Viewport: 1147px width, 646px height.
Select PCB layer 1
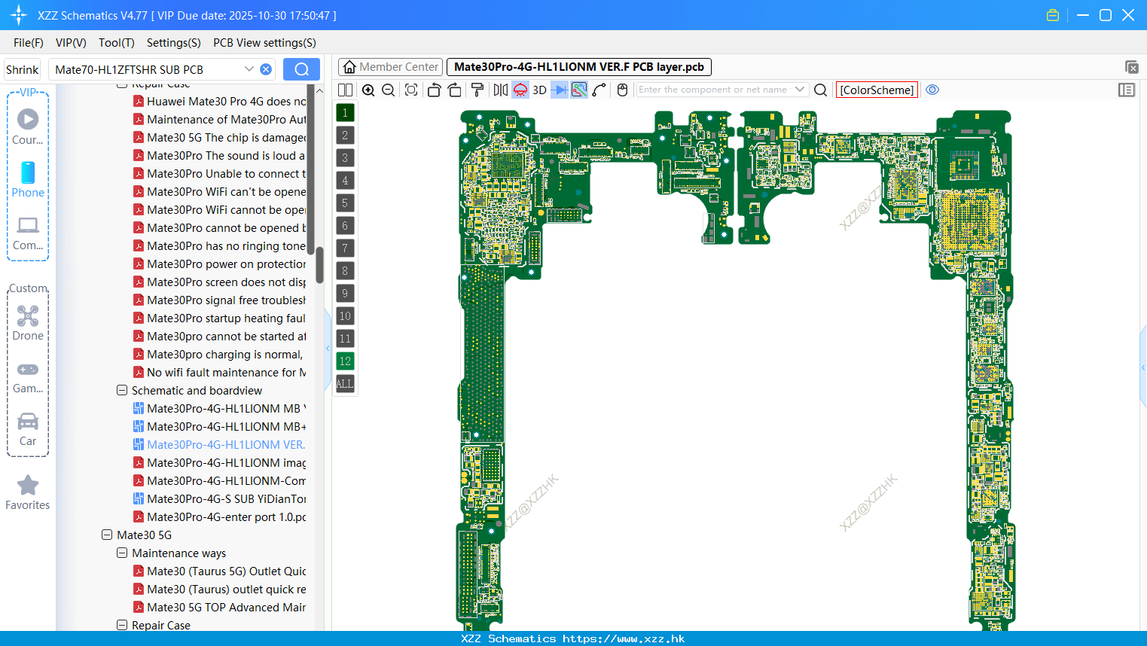[x=345, y=113]
